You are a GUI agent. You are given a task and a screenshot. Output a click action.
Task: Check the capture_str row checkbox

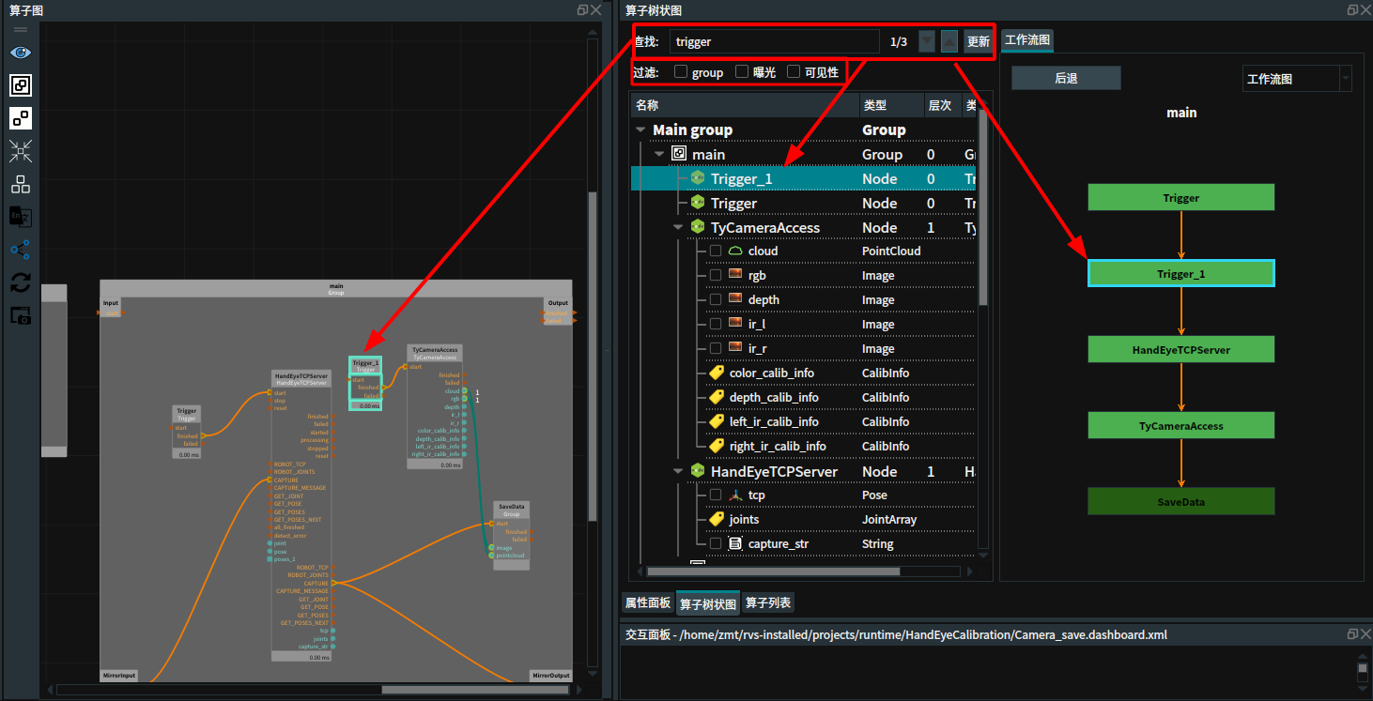[x=716, y=544]
